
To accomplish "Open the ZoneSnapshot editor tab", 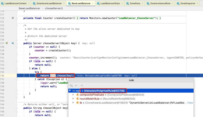I will (188, 3).
